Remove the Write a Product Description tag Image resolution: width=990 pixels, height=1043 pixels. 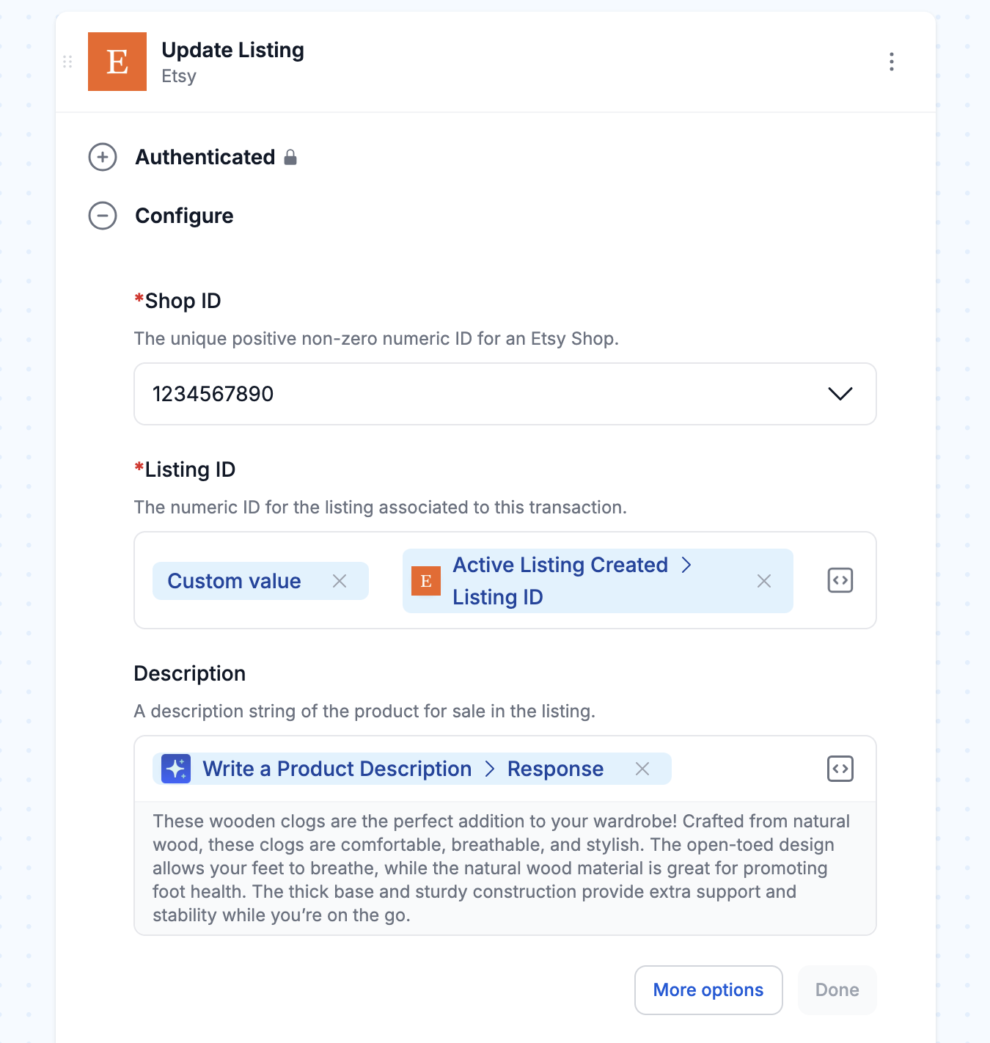tap(642, 769)
